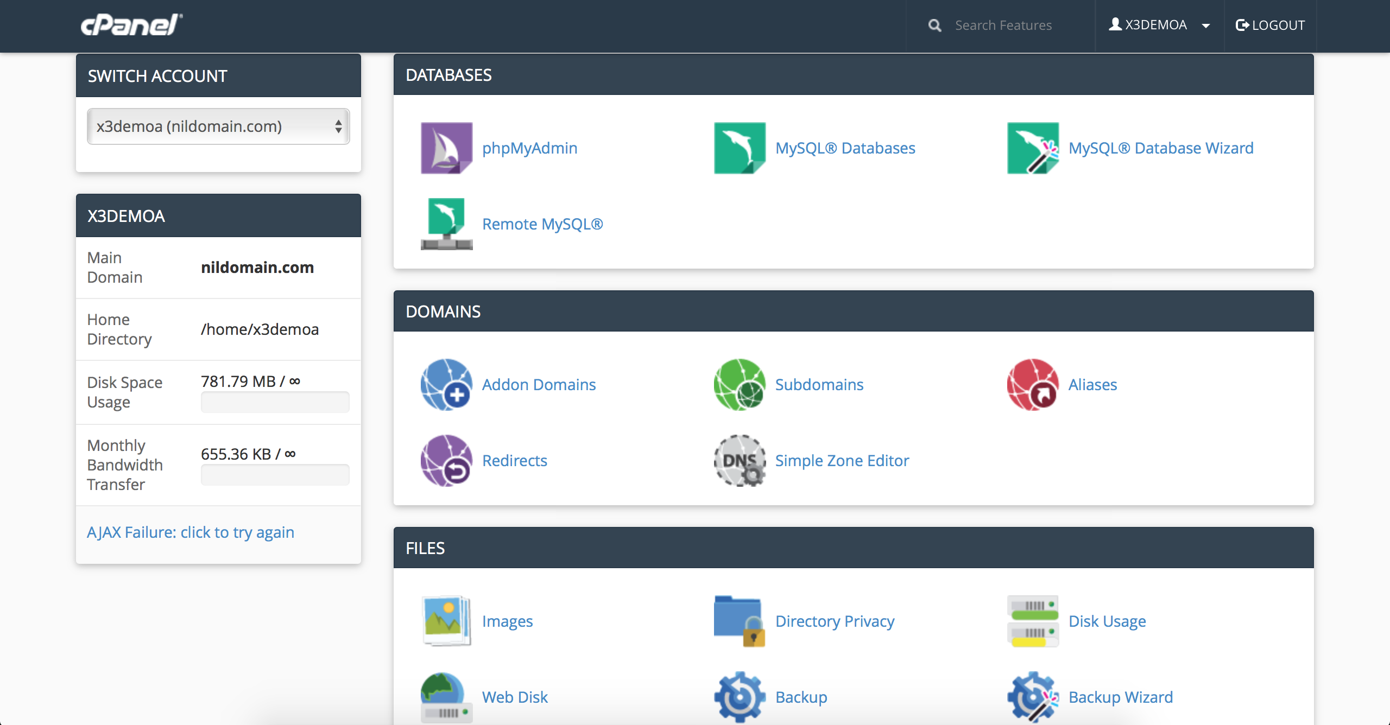The width and height of the screenshot is (1390, 725).
Task: Open the account selector showing nildomain.com
Action: click(x=218, y=126)
